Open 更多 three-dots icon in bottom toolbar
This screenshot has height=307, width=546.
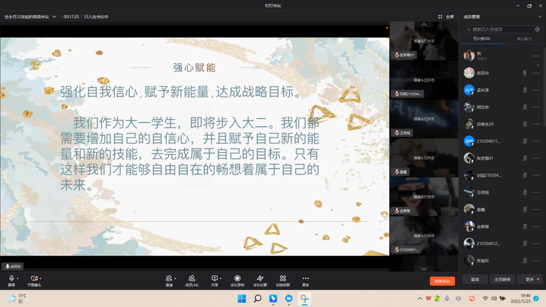(x=305, y=278)
